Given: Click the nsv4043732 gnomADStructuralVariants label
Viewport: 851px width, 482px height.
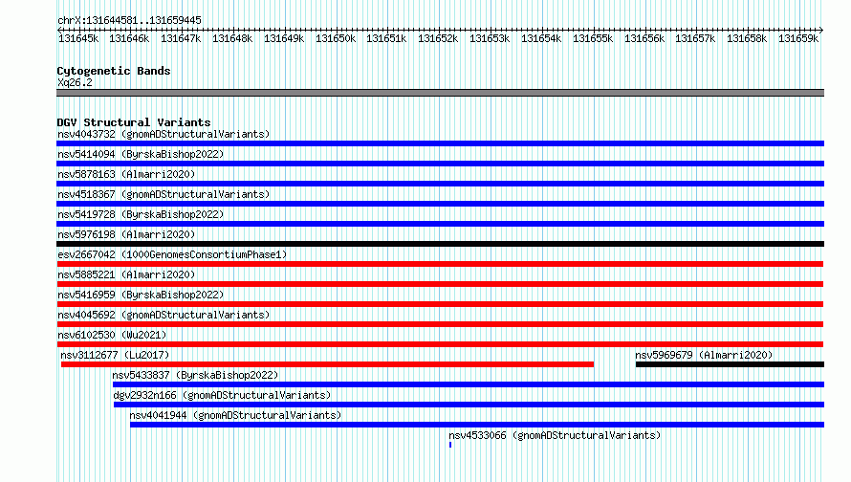Looking at the screenshot, I should pos(164,134).
